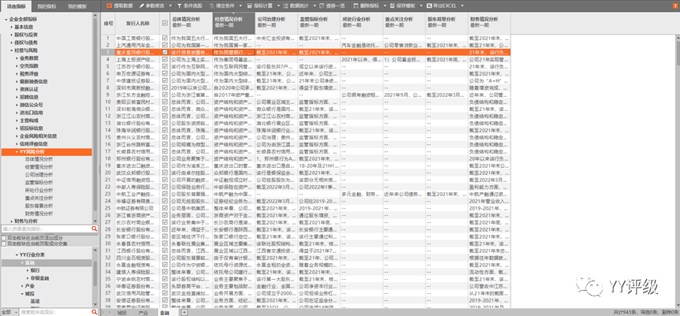Screen dimensions: 680x316
Task: Switch to the 待选指标 tab
Action: (16, 6)
